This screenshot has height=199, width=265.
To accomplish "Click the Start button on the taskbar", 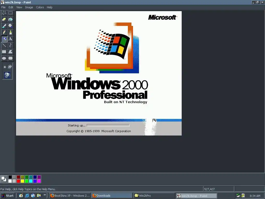I will click(x=8, y=196).
